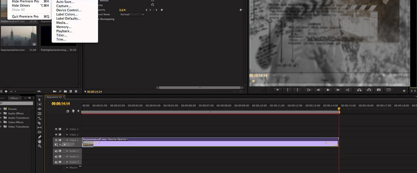The height and width of the screenshot is (173, 417).
Task: Expand the Video 2 track
Action: click(67, 135)
